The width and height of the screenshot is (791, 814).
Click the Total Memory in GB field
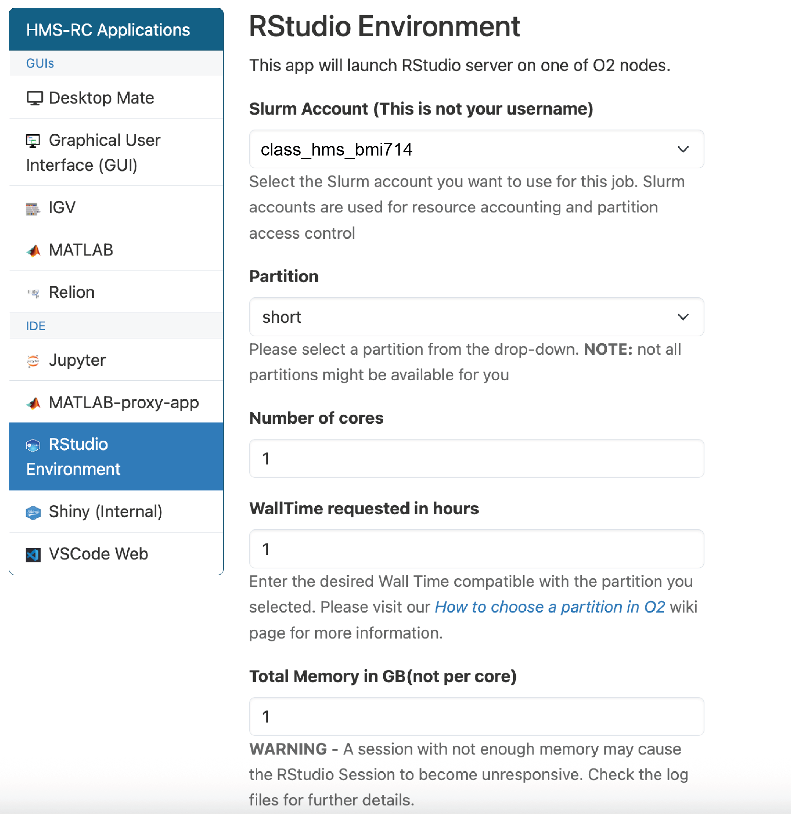[477, 717]
